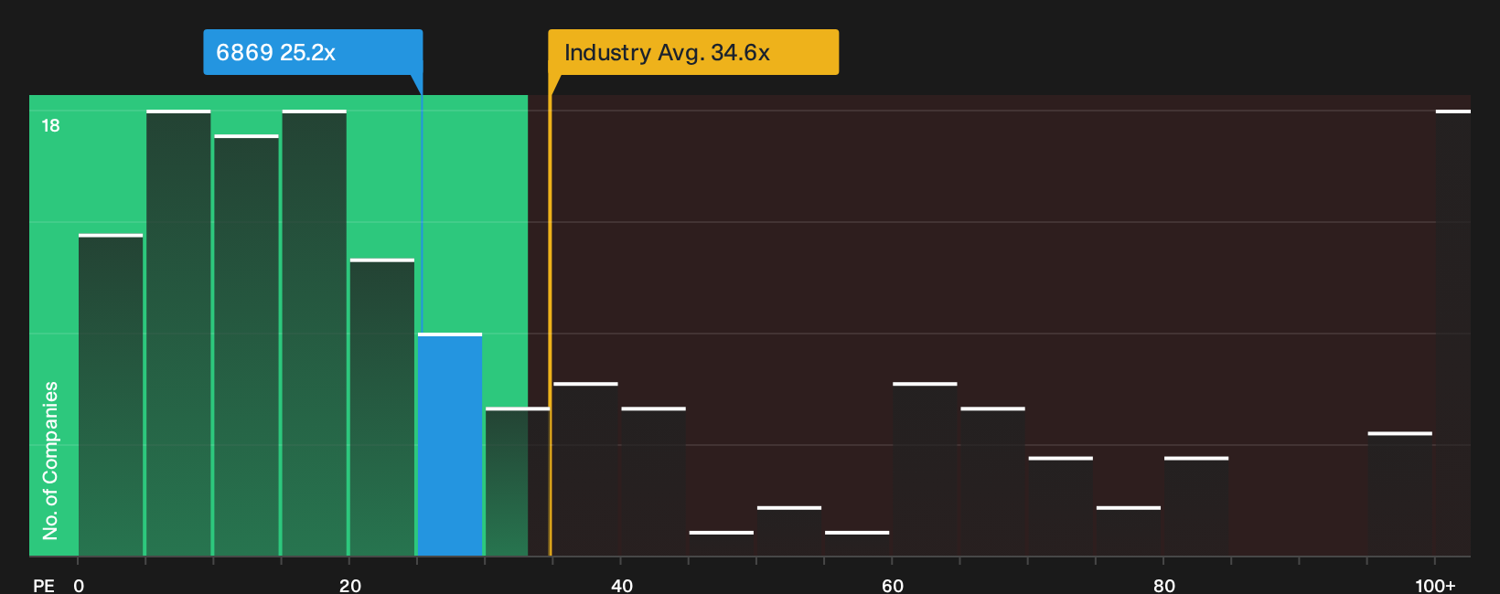
Task: Click the histogram bar for PE 15-20
Action: point(315,333)
